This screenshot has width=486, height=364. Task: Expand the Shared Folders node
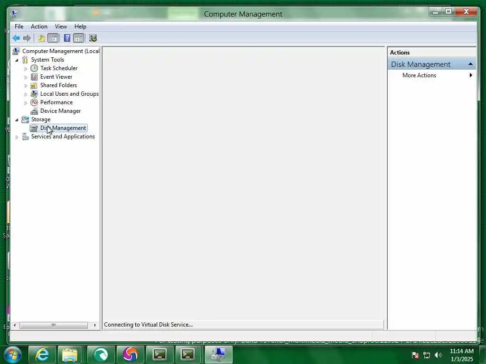tap(26, 86)
